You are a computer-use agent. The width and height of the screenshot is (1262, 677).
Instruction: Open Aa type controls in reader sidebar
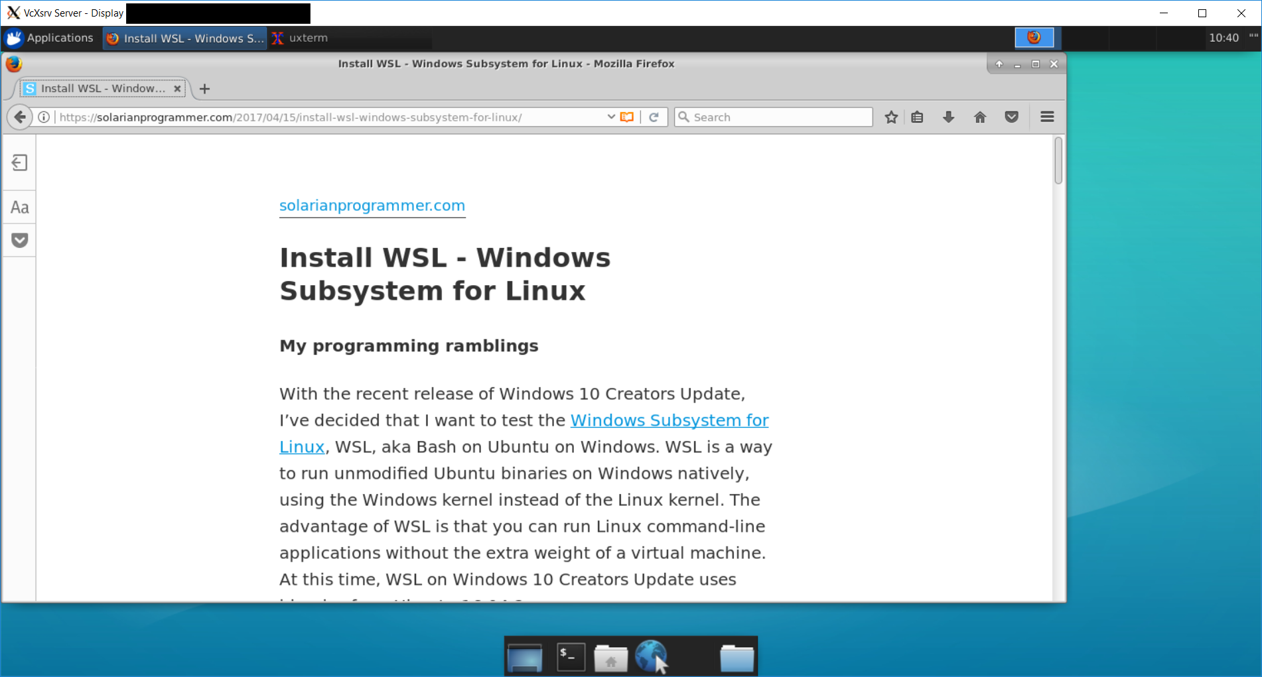(x=19, y=208)
